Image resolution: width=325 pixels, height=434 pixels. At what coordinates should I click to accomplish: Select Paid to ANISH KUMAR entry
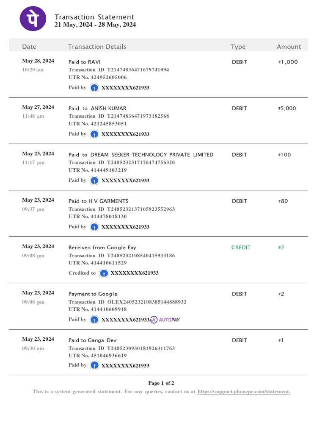click(97, 108)
